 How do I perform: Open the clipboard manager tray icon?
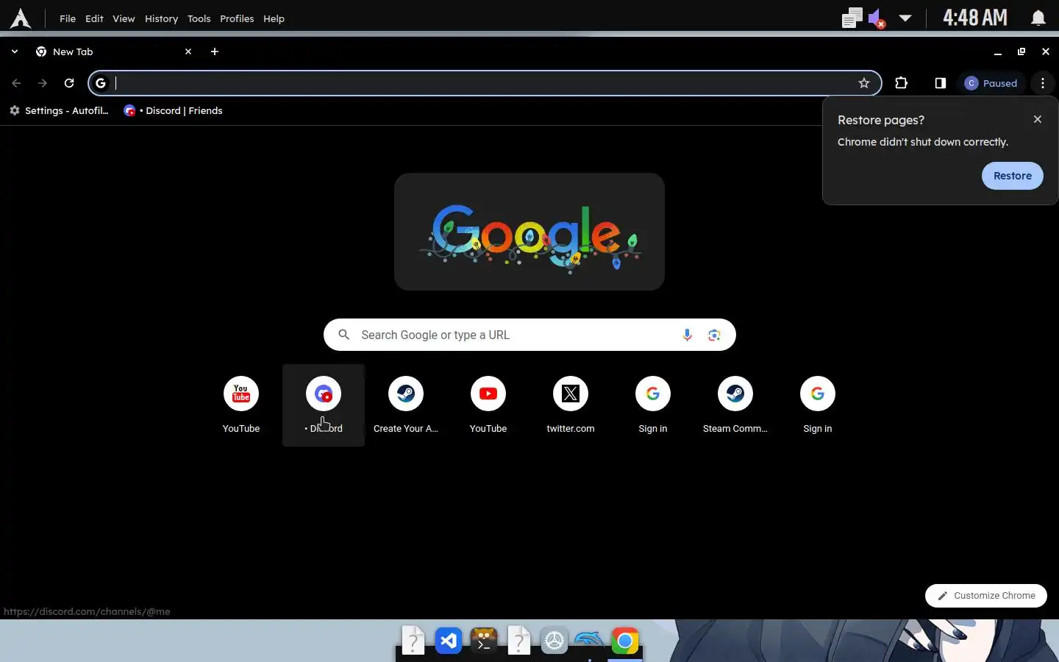coord(852,18)
